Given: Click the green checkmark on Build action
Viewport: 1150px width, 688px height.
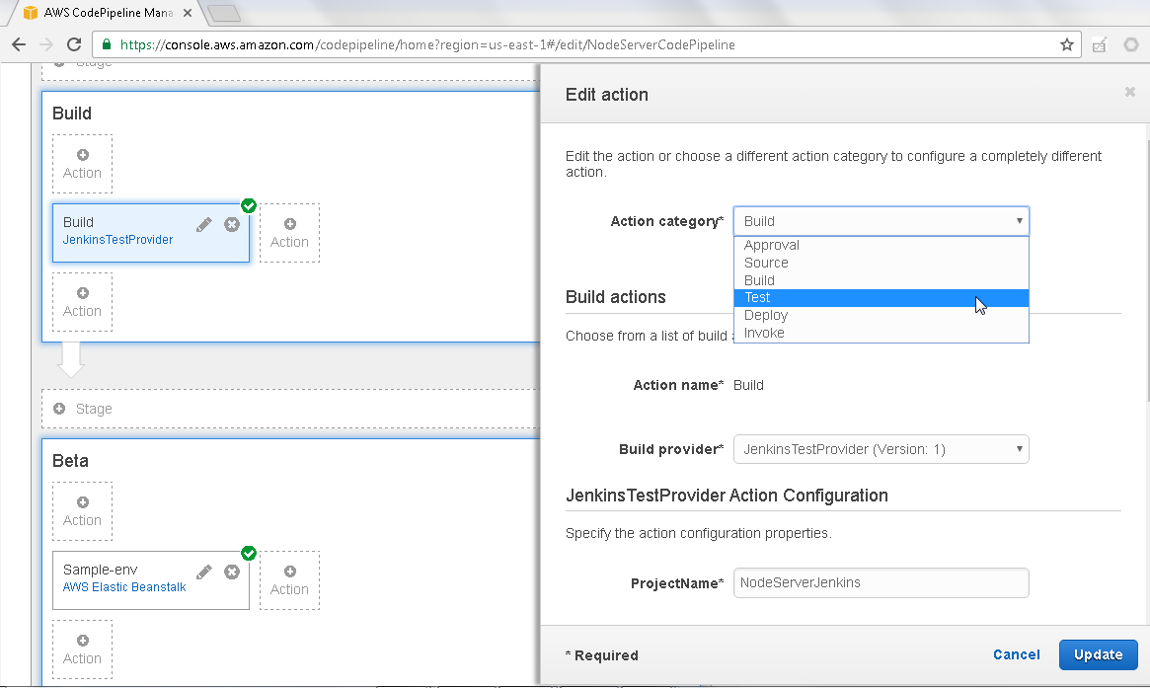Looking at the screenshot, I should [x=249, y=205].
